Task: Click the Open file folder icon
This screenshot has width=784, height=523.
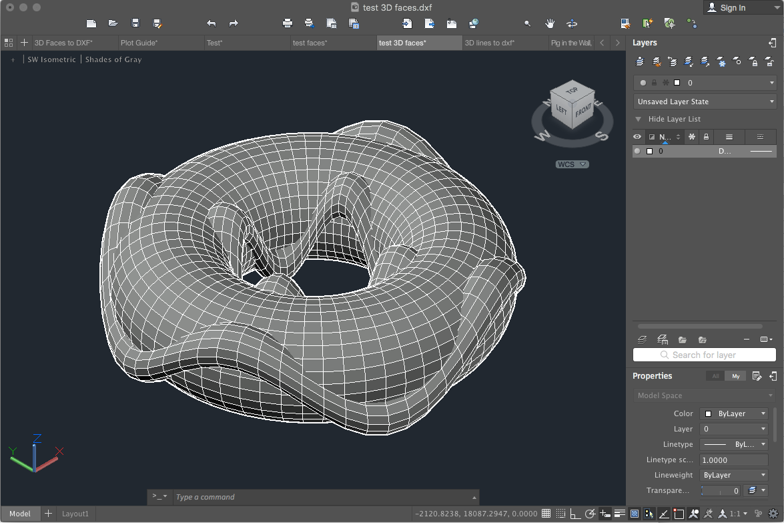Action: pos(113,23)
